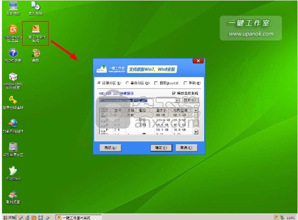Click the 高级 advanced button
This screenshot has width=298, height=220.
[x=110, y=148]
